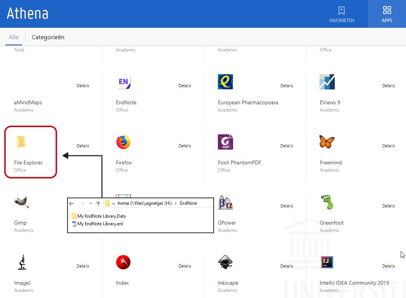Open the EndNote app icon
Image resolution: width=406 pixels, height=298 pixels.
point(123,82)
